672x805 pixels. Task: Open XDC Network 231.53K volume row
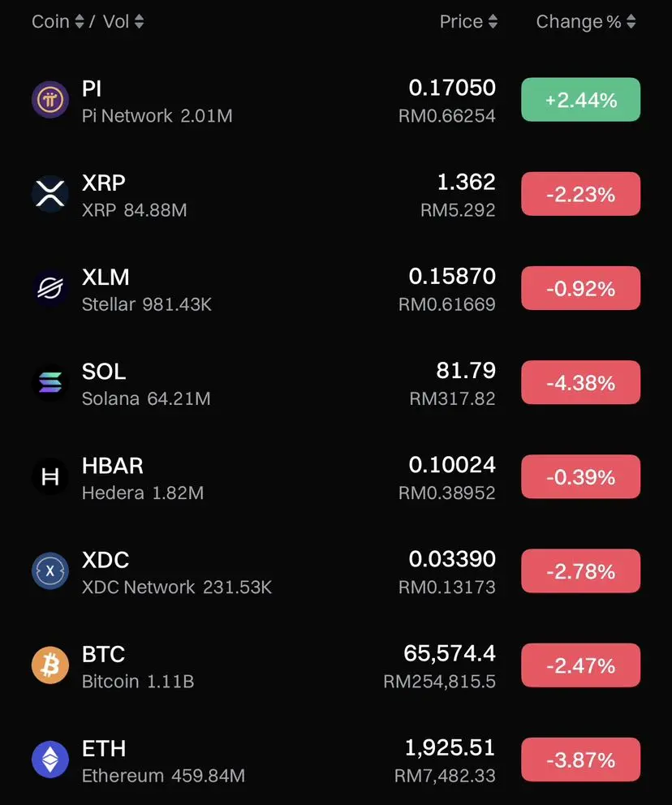coord(336,571)
